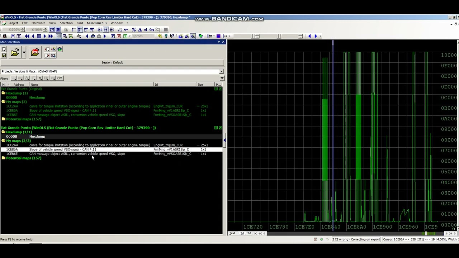Screen dimensions: 459x258
Task: Close the Fiat Grande Punto (Original) project group
Action: coord(220,89)
